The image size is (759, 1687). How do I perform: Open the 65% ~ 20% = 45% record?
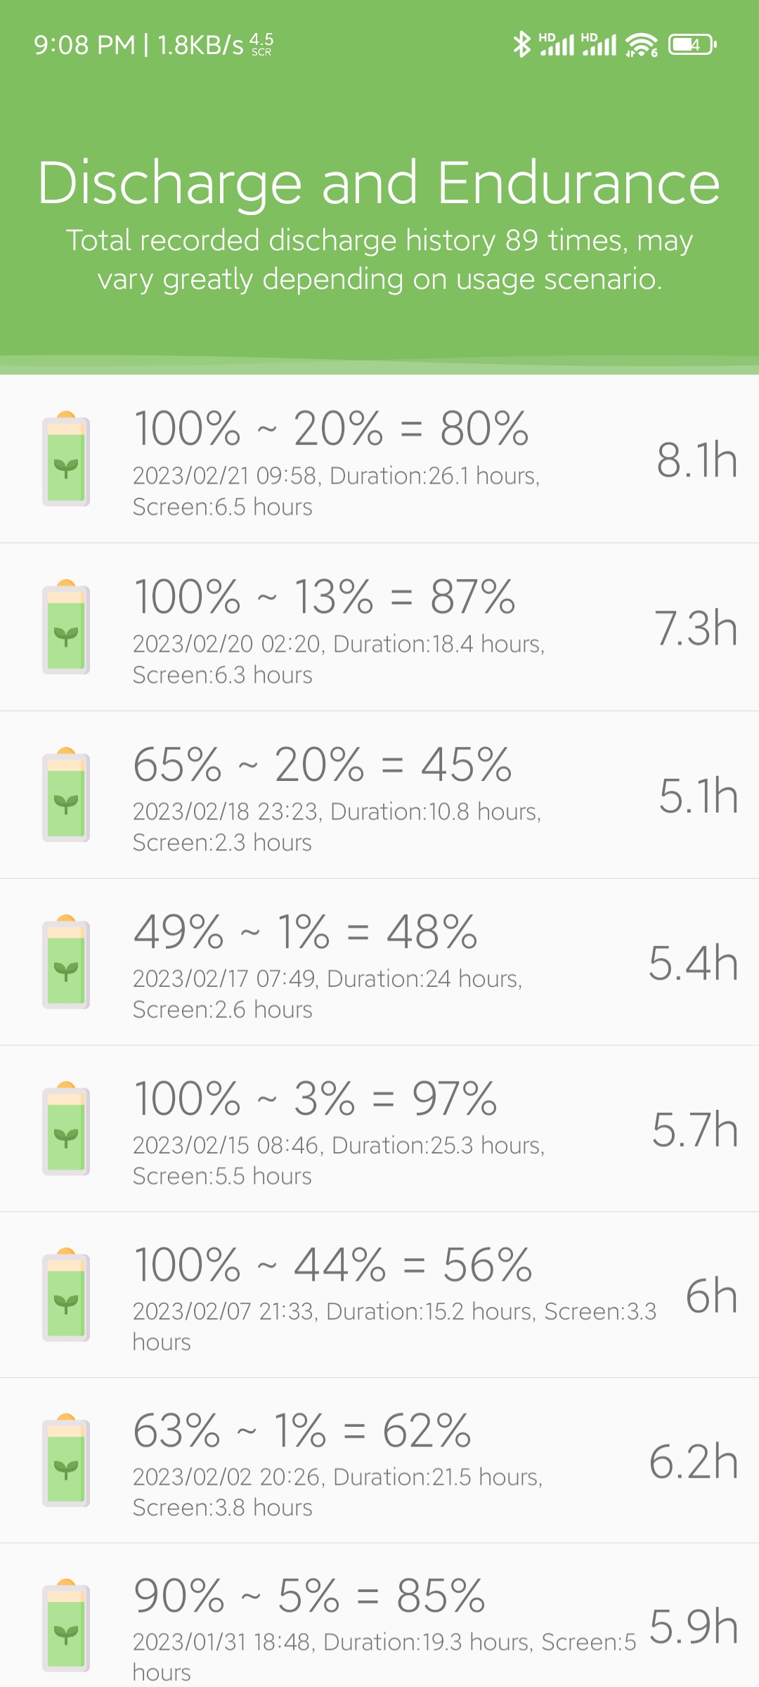(379, 795)
